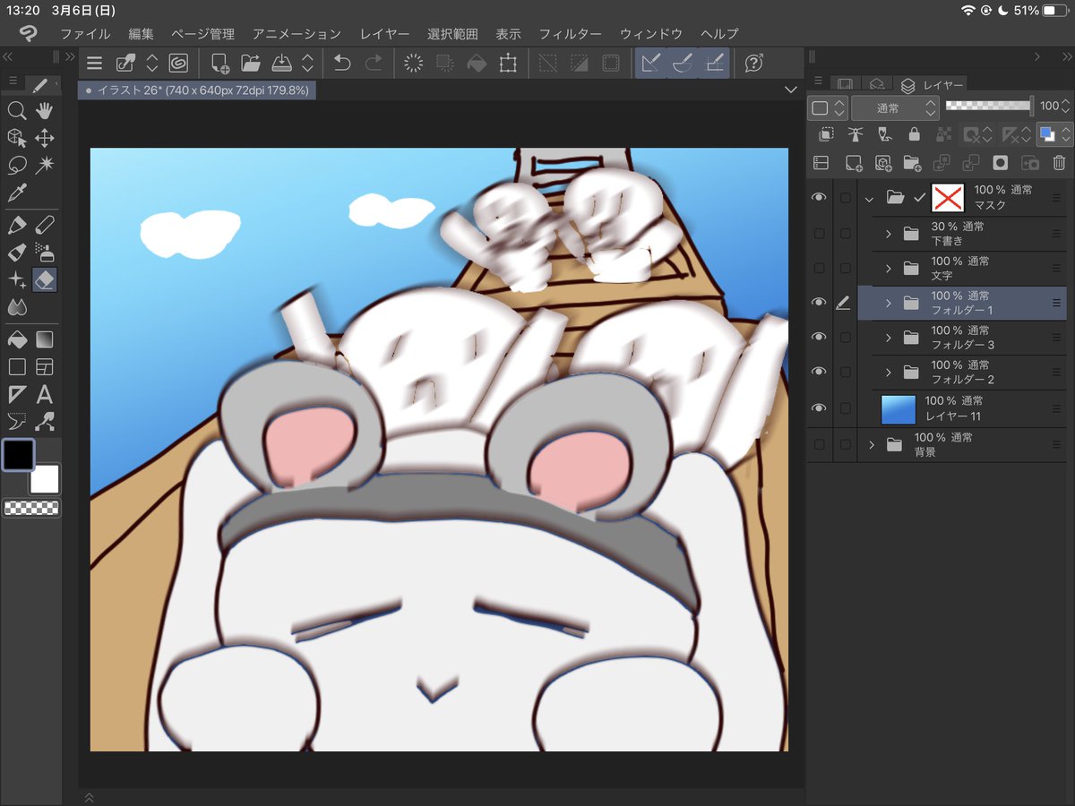Hide フォルダー 2 using its eye icon
This screenshot has width=1075, height=806.
click(819, 372)
